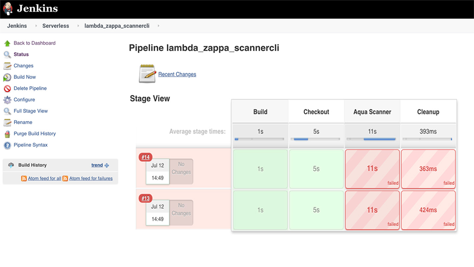Click RSS icon next to Atom feed for all
The width and height of the screenshot is (474, 267).
[24, 178]
